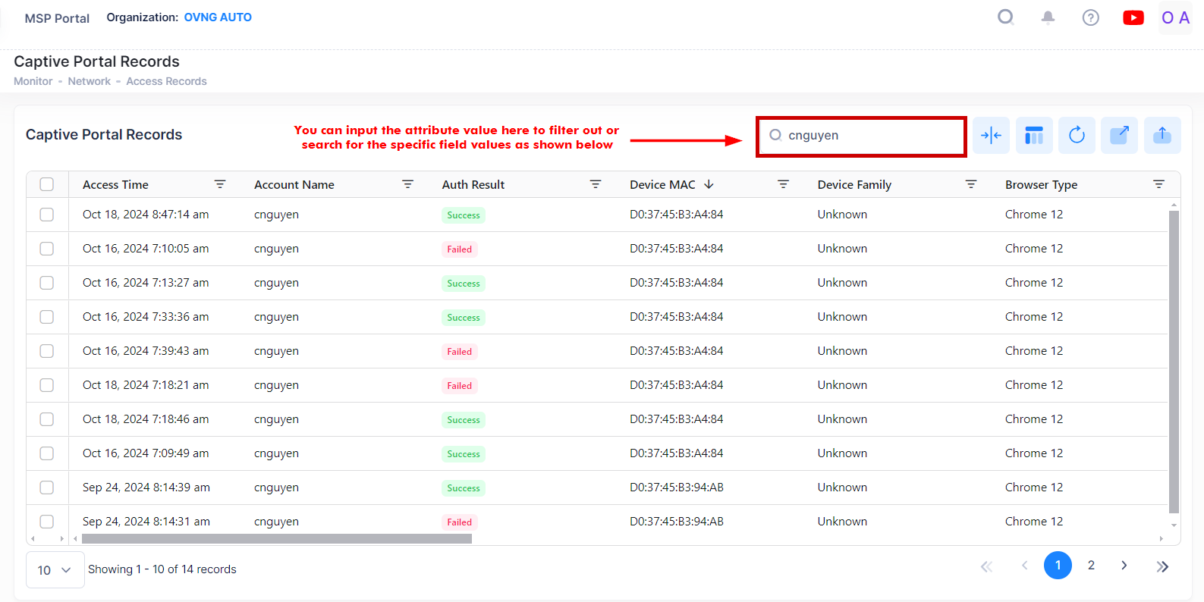Click the export upload icon

point(1162,136)
